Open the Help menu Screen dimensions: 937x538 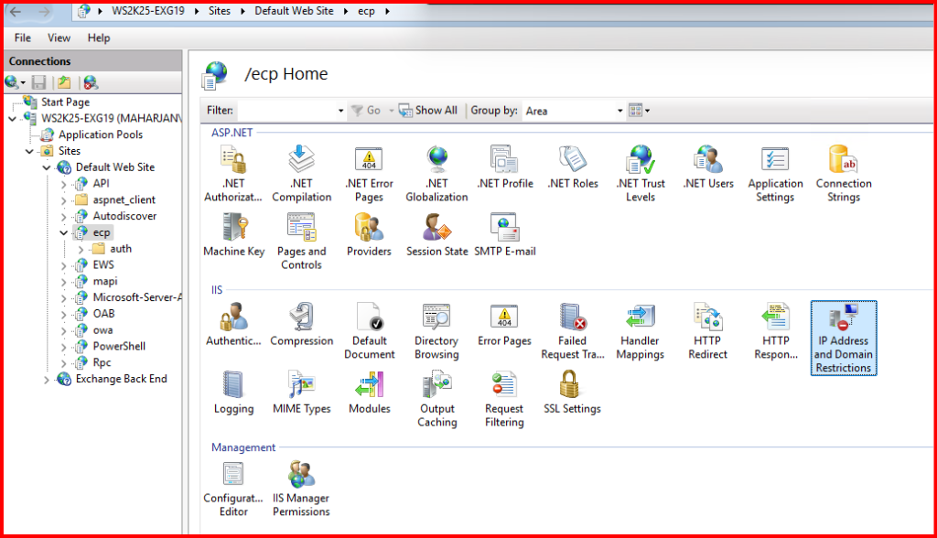(x=99, y=38)
